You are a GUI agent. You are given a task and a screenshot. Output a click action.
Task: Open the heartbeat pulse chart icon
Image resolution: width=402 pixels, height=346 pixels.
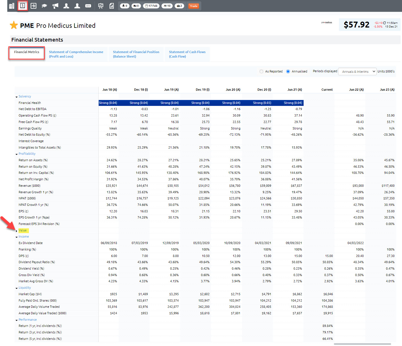pos(33,6)
